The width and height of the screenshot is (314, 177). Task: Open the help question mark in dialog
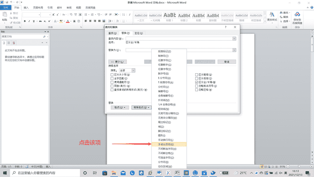click(226, 27)
